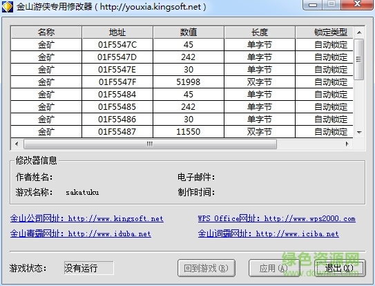Select address cell 01F55486
375x286 pixels.
pos(117,120)
